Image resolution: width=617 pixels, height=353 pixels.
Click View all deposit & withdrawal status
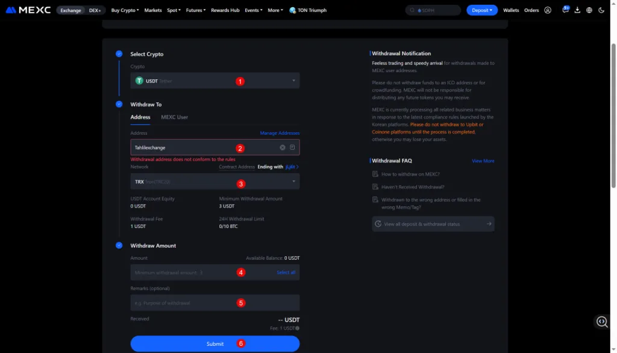click(x=433, y=224)
